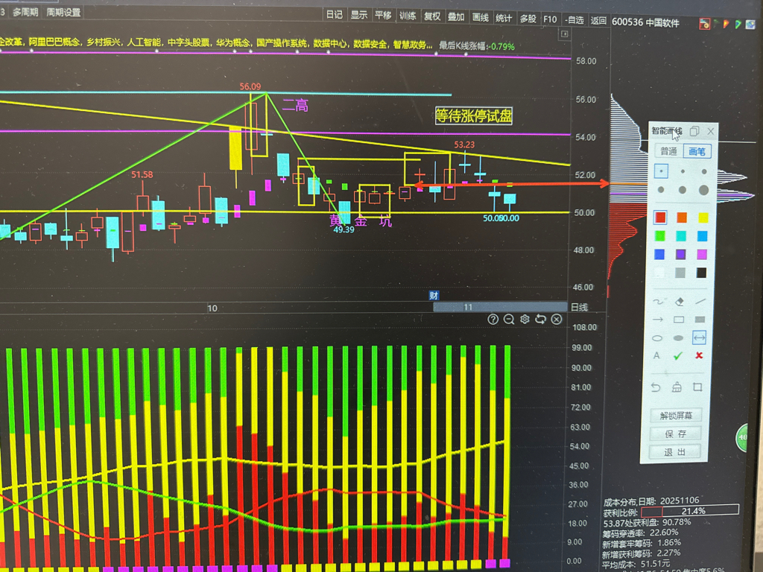Switch to 画笔 mode in drawing panel
Image resolution: width=763 pixels, height=572 pixels.
(697, 151)
